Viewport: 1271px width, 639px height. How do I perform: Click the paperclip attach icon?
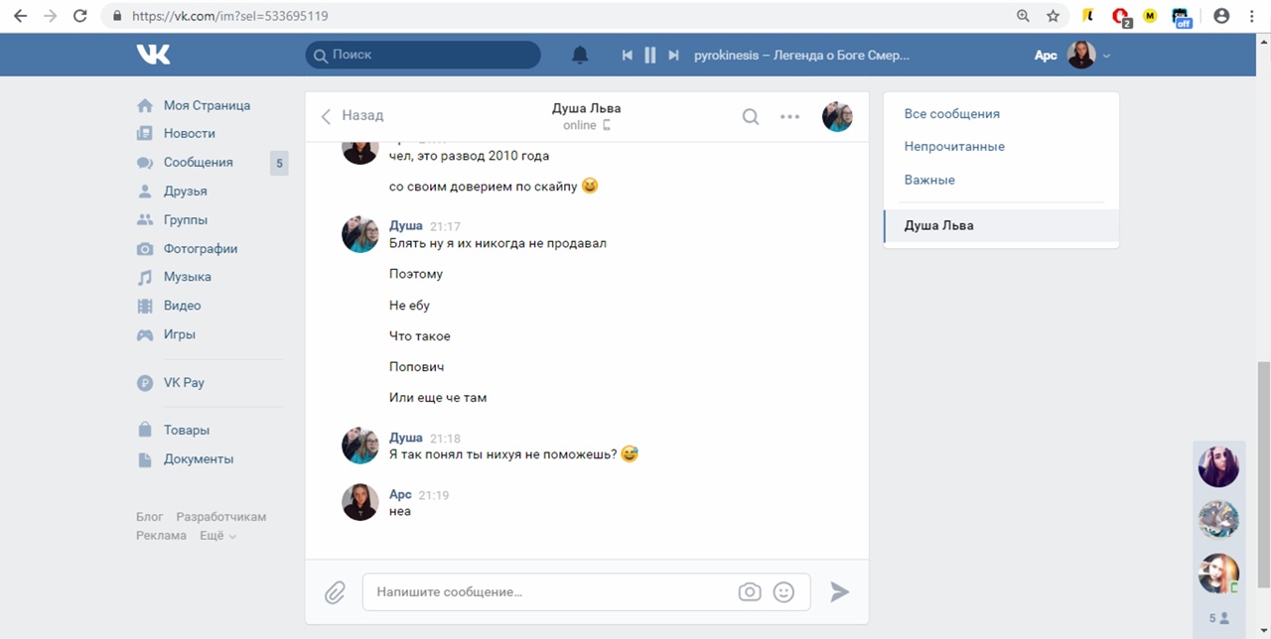pyautogui.click(x=335, y=592)
